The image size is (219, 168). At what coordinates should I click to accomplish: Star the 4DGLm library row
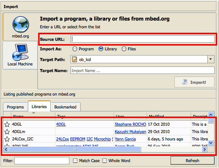click(7, 132)
